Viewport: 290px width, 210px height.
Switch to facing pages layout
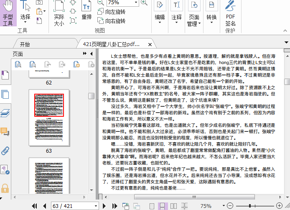click(173, 206)
